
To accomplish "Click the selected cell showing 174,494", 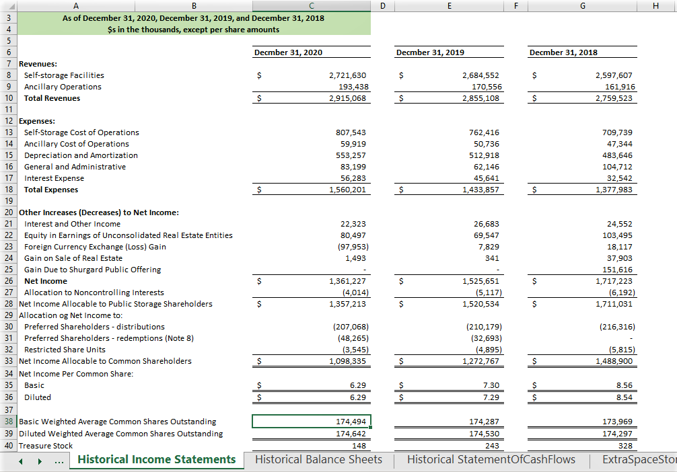I will click(x=336, y=422).
